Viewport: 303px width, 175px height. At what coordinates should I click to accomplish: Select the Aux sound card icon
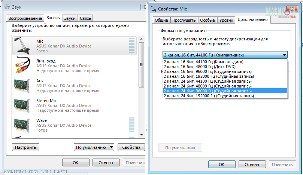pyautogui.click(x=22, y=86)
